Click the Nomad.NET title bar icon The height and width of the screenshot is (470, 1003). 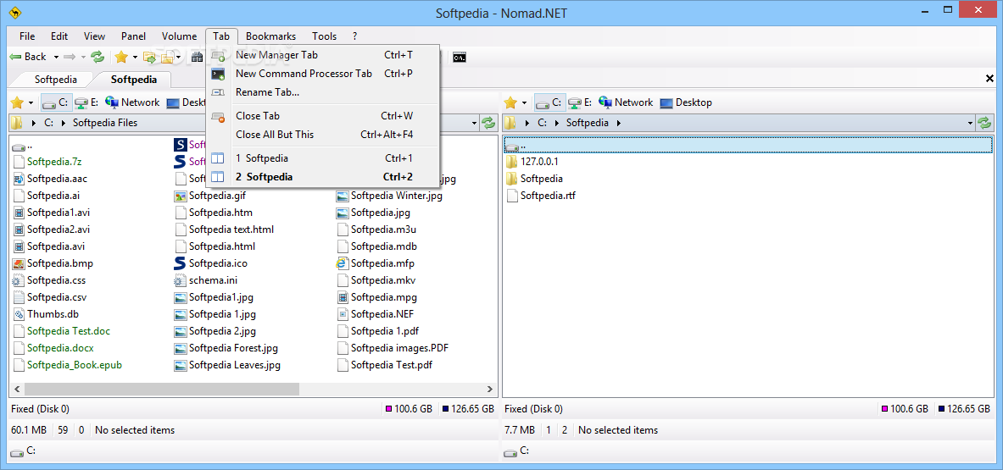(x=14, y=12)
